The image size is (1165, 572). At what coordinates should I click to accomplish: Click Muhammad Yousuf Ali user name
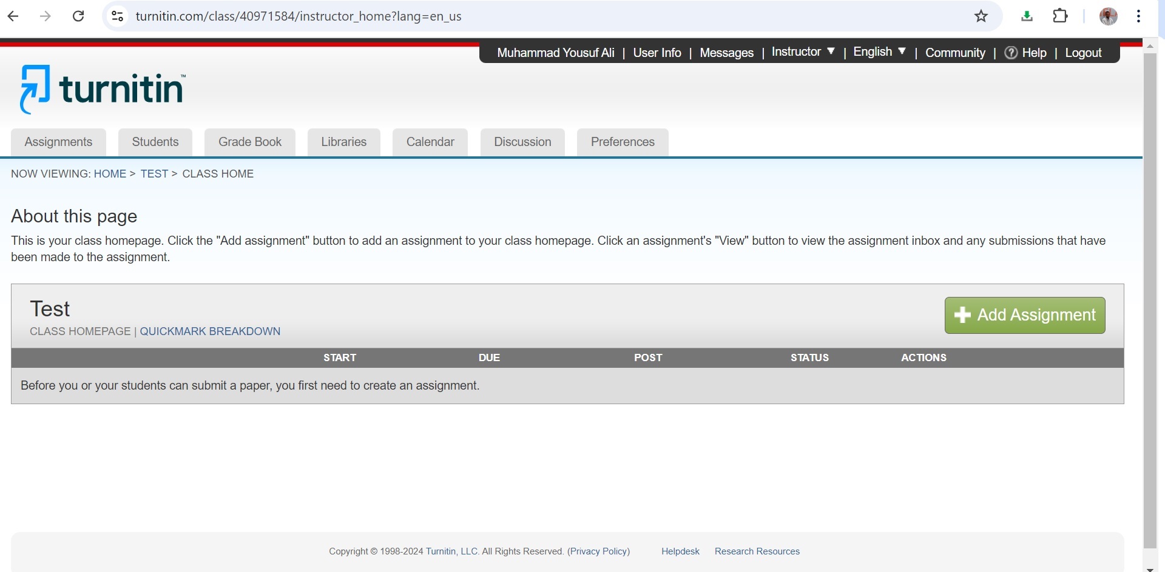(556, 53)
